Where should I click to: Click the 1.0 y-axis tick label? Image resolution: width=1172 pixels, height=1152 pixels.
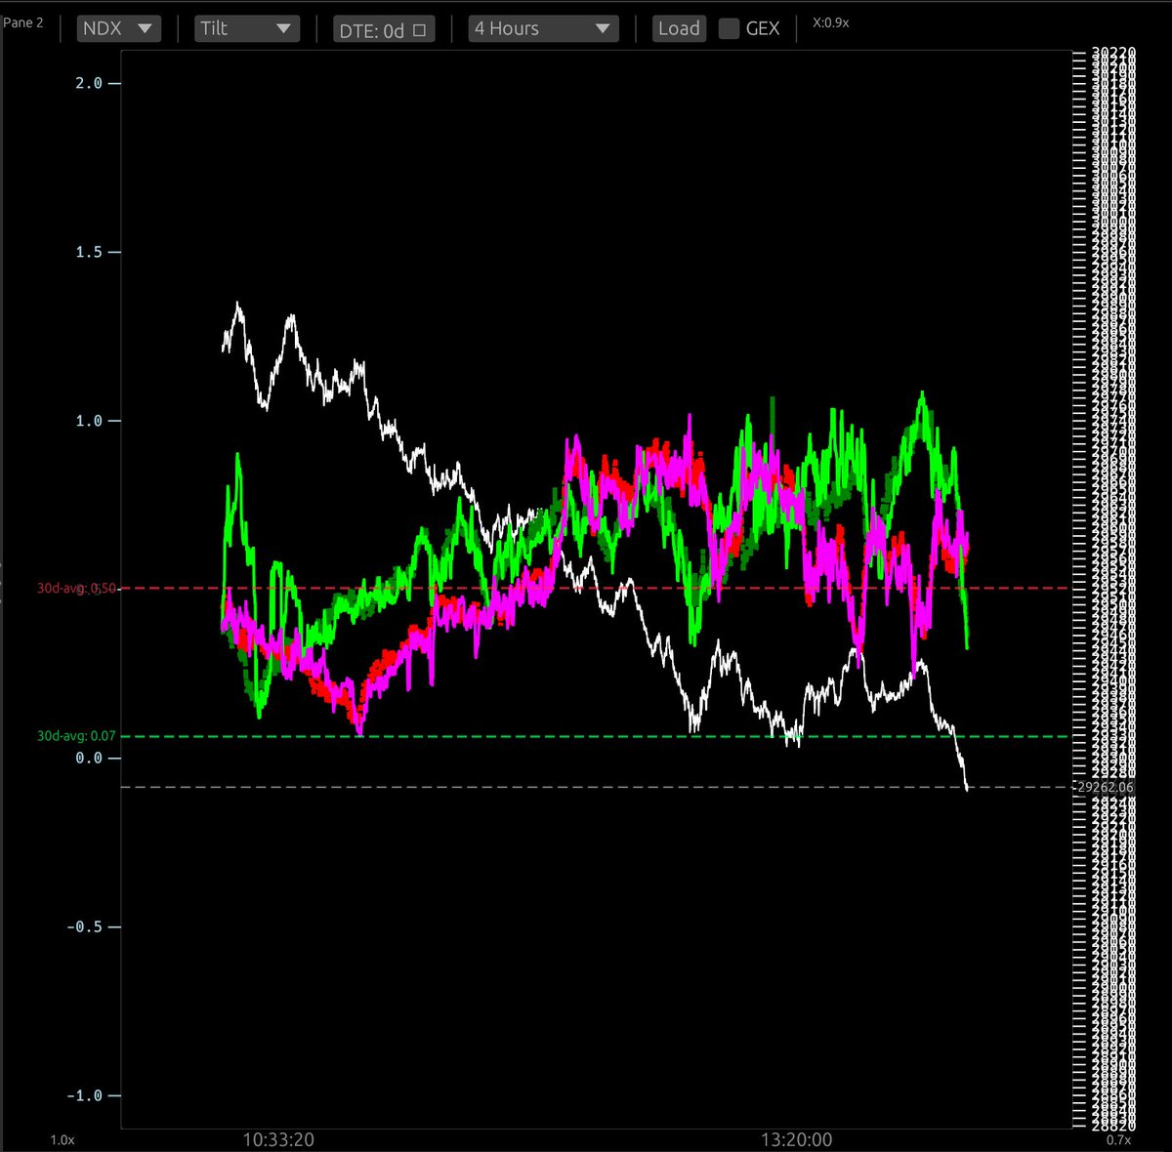point(89,421)
